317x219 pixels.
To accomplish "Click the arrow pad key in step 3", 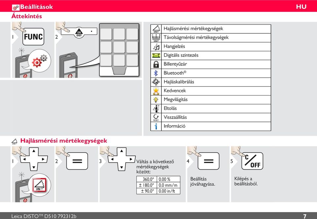I will pos(122,159).
